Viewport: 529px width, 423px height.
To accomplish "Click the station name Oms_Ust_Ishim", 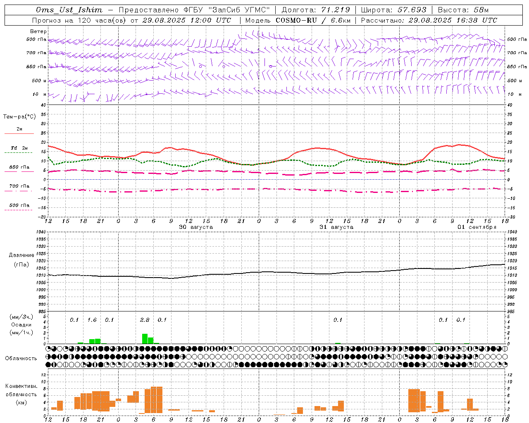I will point(69,10).
